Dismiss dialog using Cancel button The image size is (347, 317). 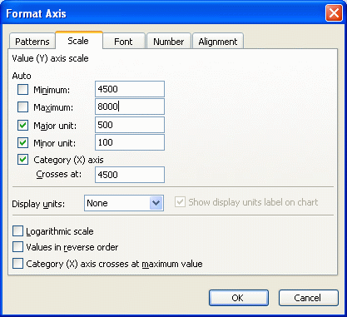(x=309, y=298)
